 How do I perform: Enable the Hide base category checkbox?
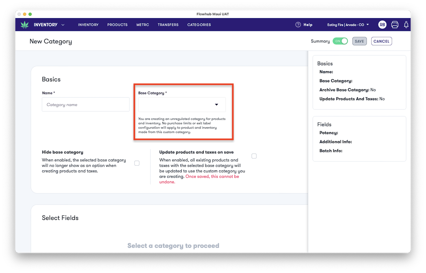point(137,163)
